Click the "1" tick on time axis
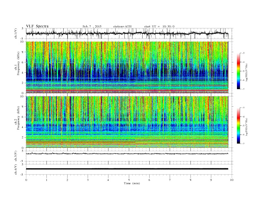Image resolution: width=261 pixels, height=202 pixels. [46, 180]
